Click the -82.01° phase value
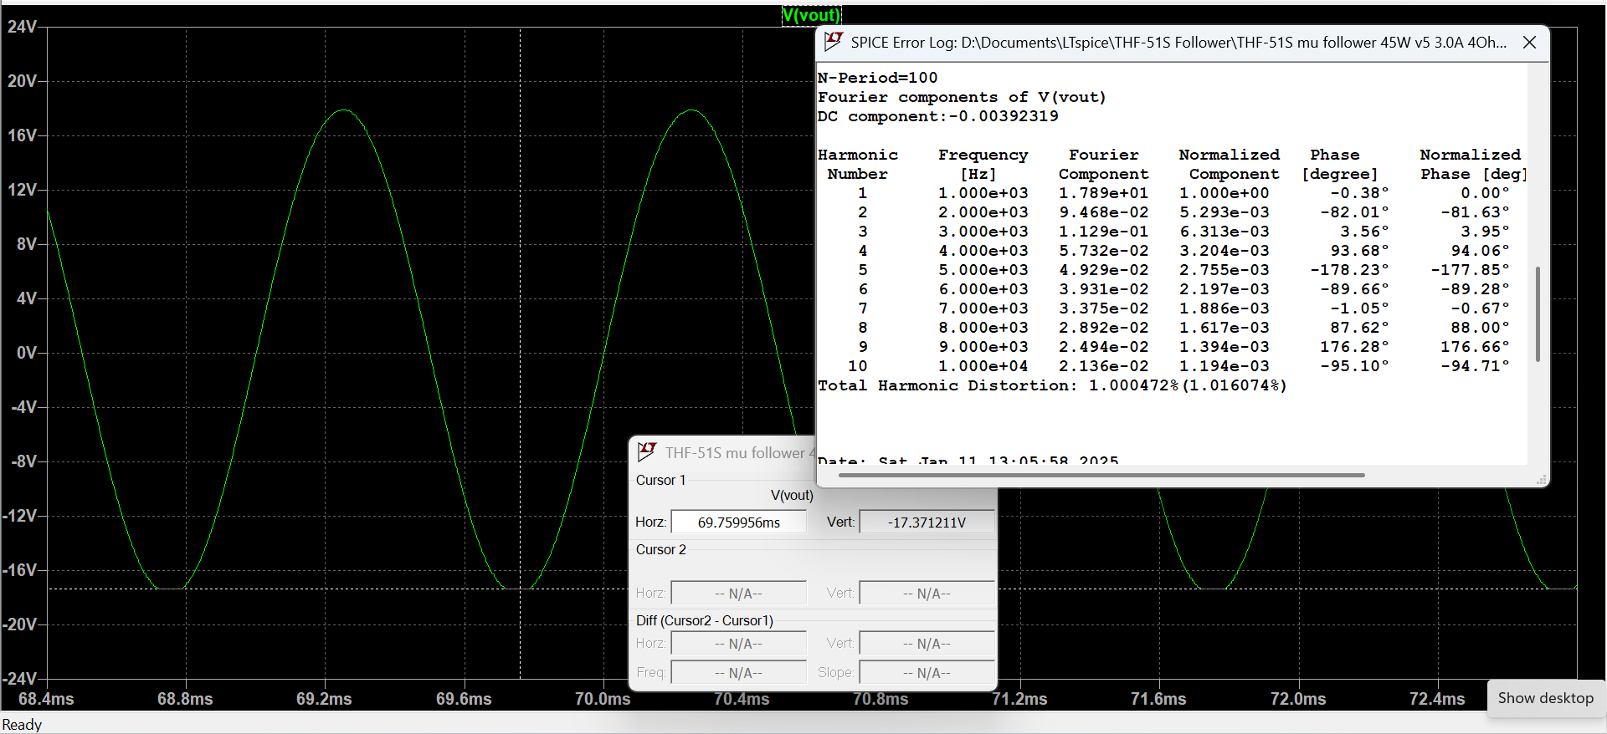 pyautogui.click(x=1353, y=212)
